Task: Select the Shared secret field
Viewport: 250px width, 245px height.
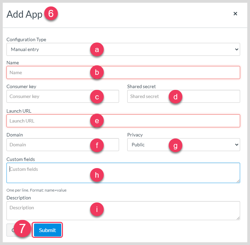Action: (184, 96)
